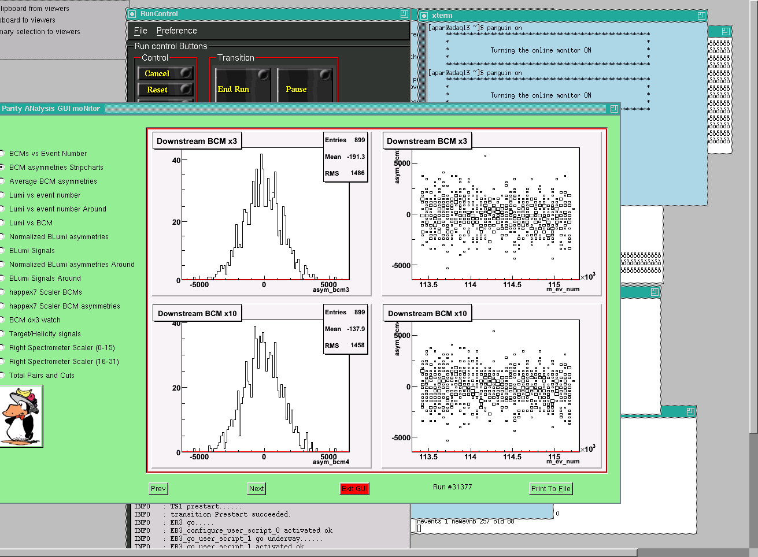Open File menu in RunControl

(x=140, y=31)
